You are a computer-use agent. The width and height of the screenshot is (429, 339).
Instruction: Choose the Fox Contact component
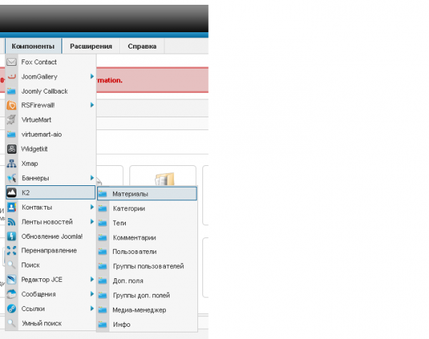point(51,62)
